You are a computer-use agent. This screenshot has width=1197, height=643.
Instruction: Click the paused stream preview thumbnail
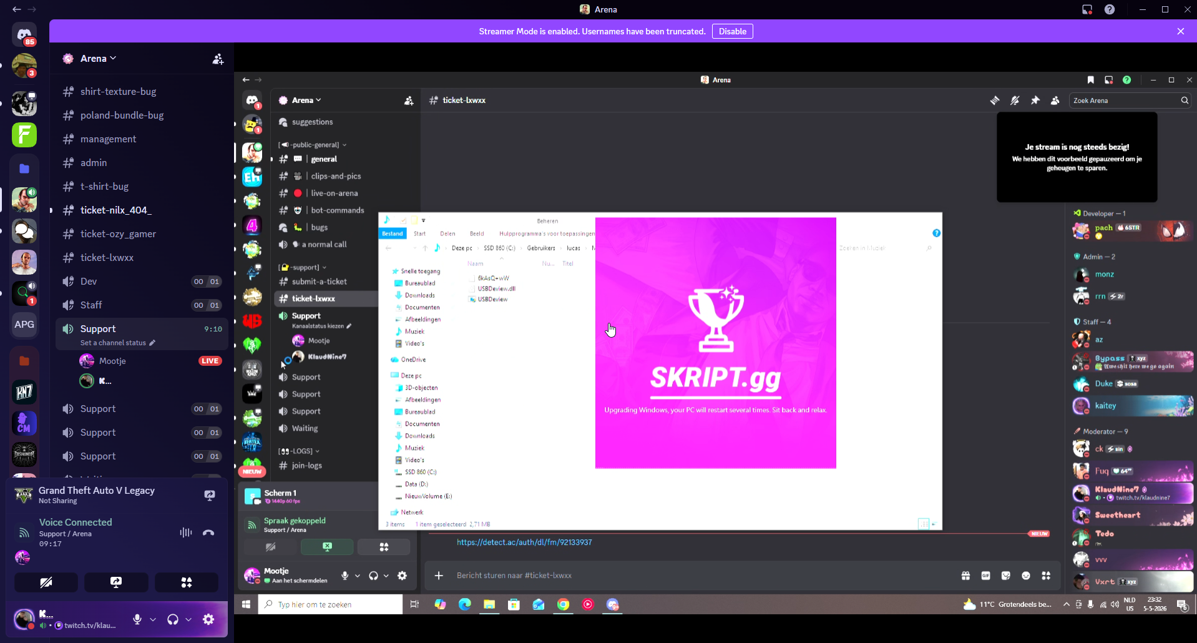point(1077,157)
